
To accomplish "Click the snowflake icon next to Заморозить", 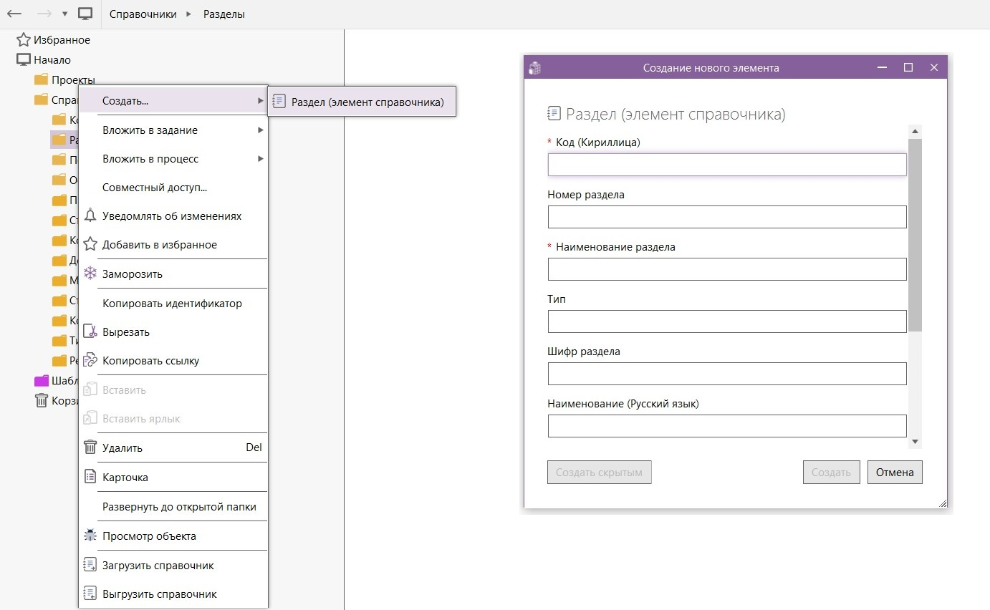I will click(x=90, y=273).
